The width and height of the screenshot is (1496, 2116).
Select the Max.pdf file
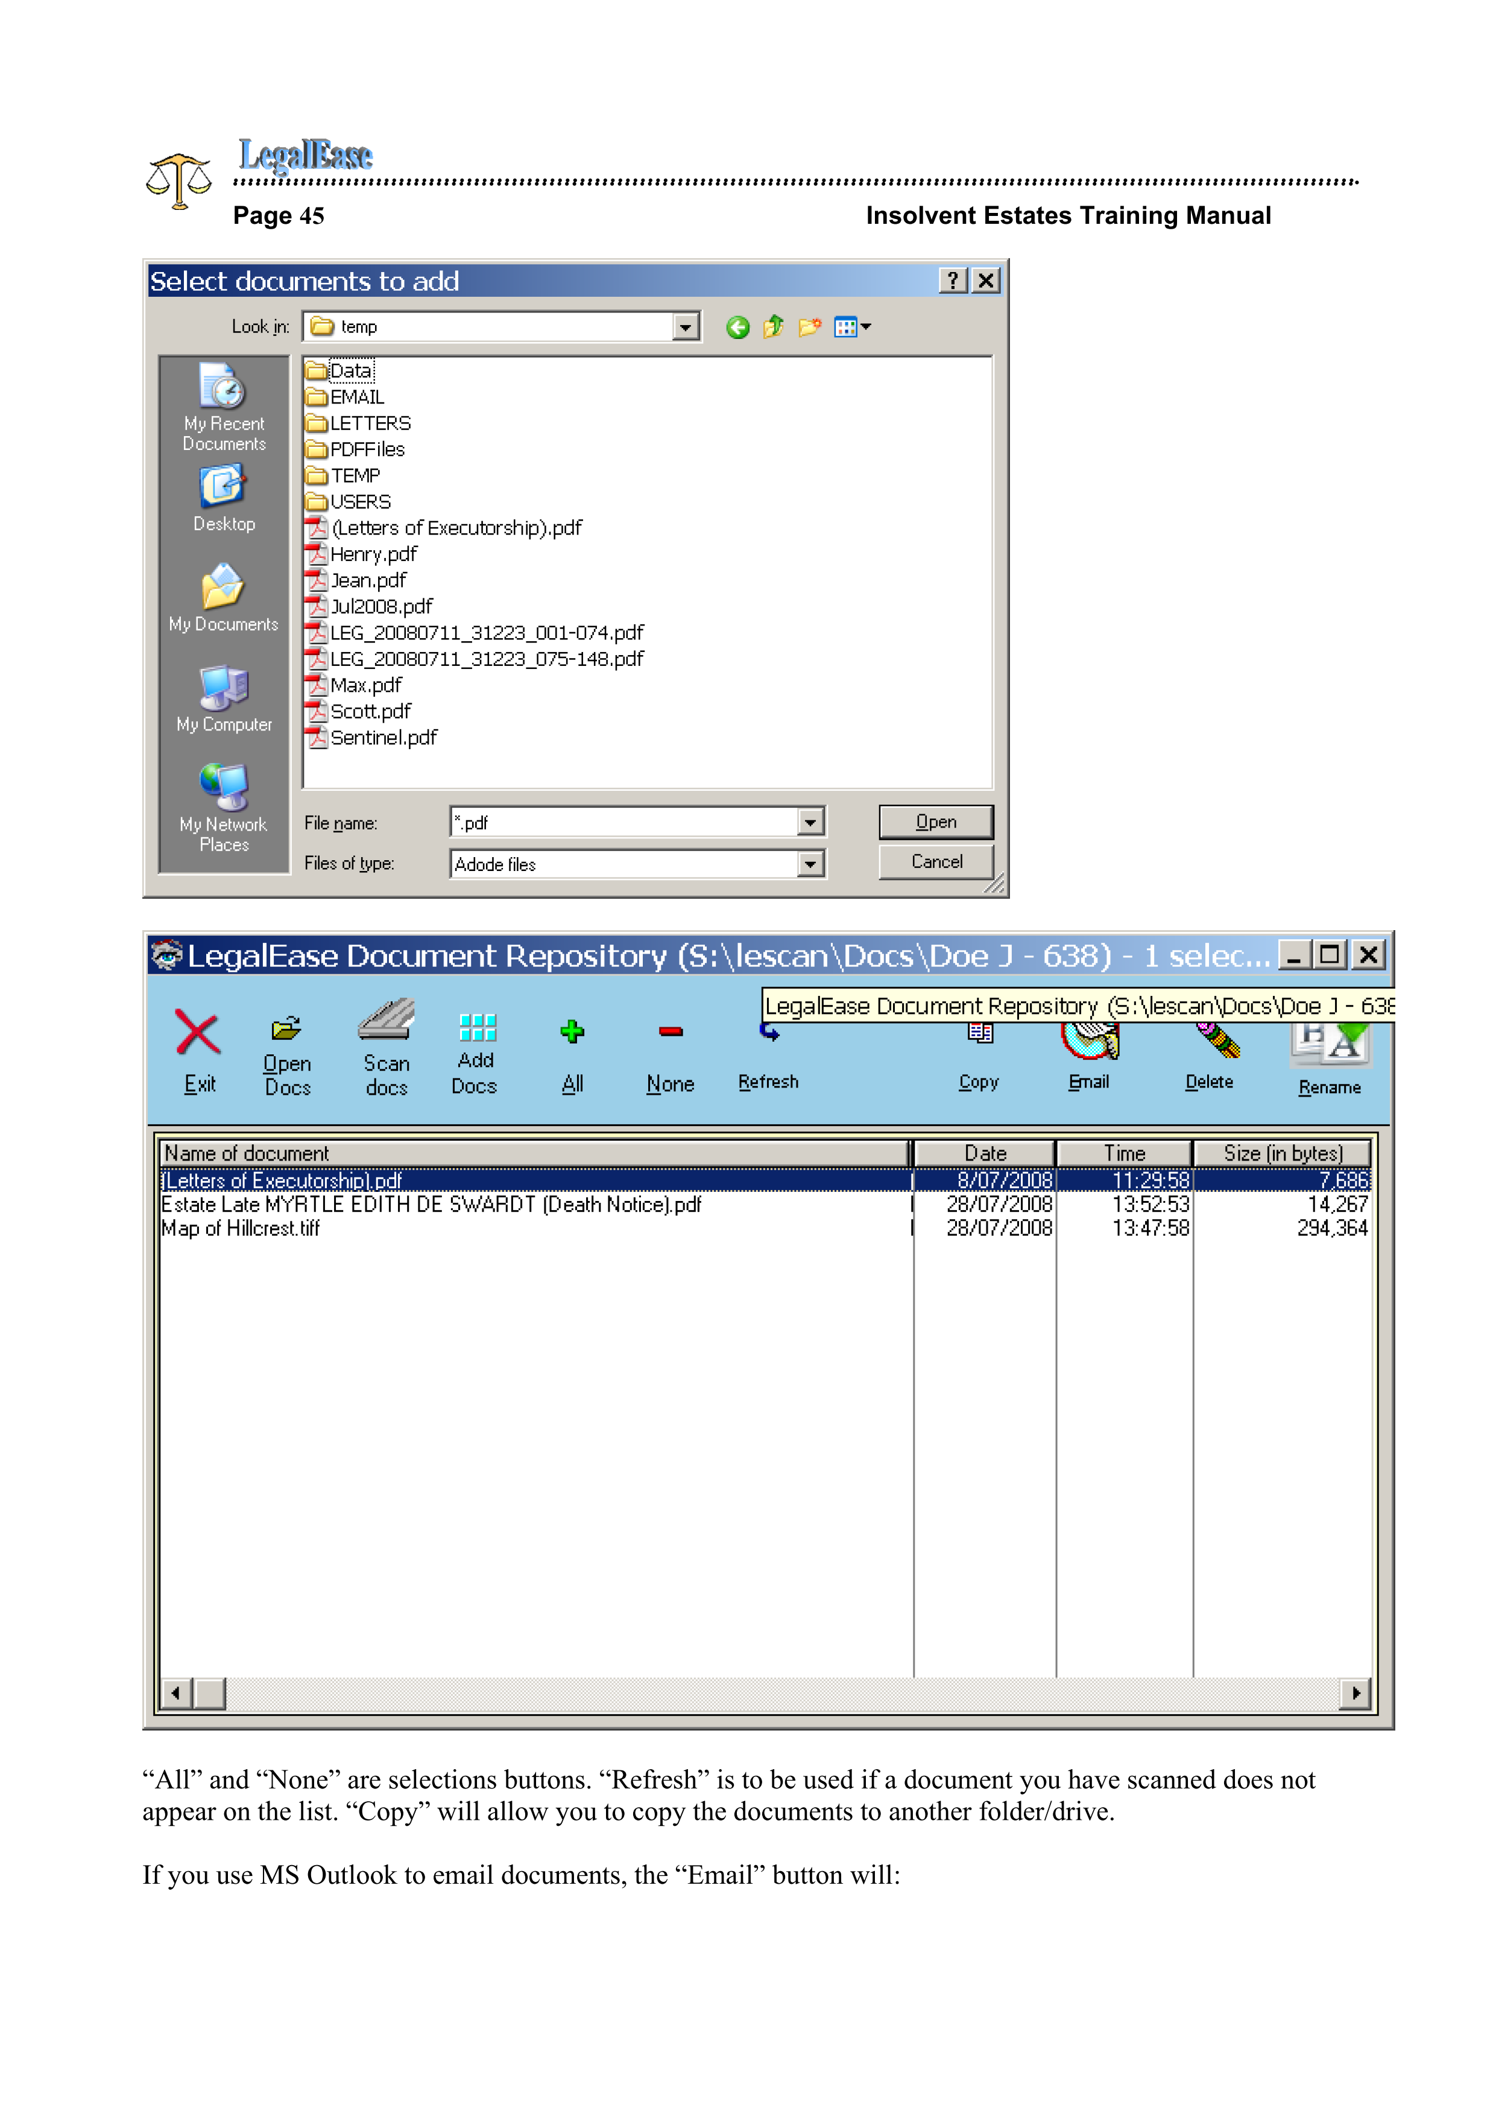coord(354,686)
